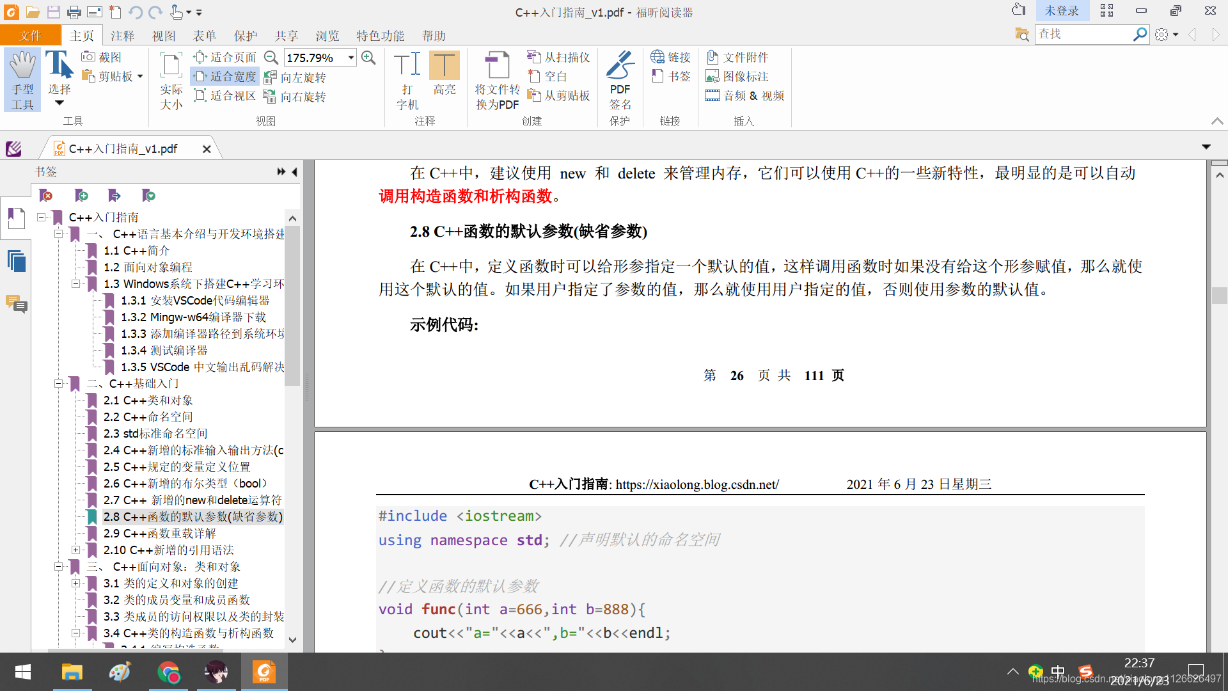Image resolution: width=1228 pixels, height=691 pixels.
Task: Select the Hand tool (手型工具)
Action: coord(22,79)
